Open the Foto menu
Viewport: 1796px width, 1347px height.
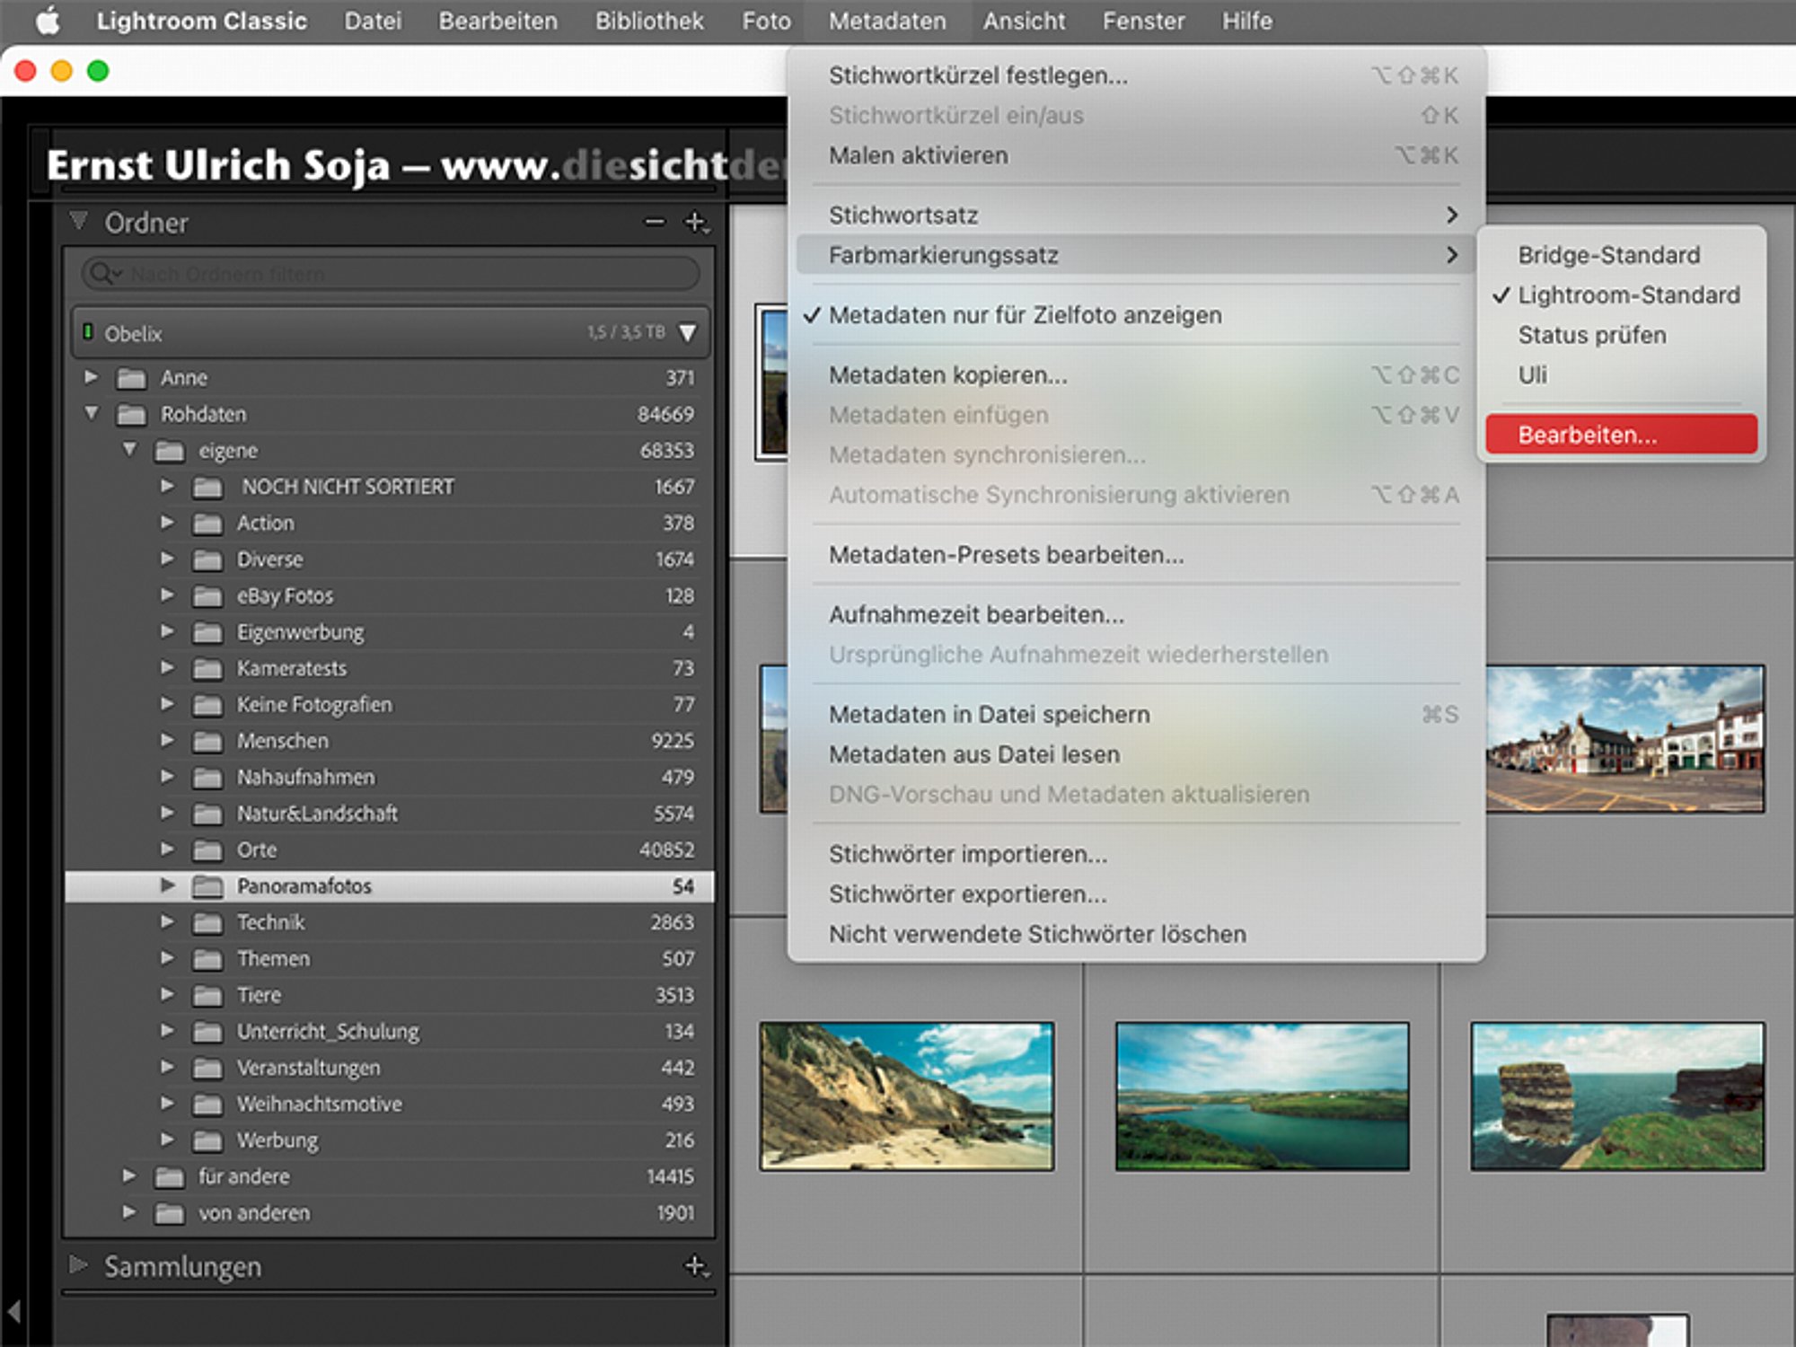tap(766, 21)
